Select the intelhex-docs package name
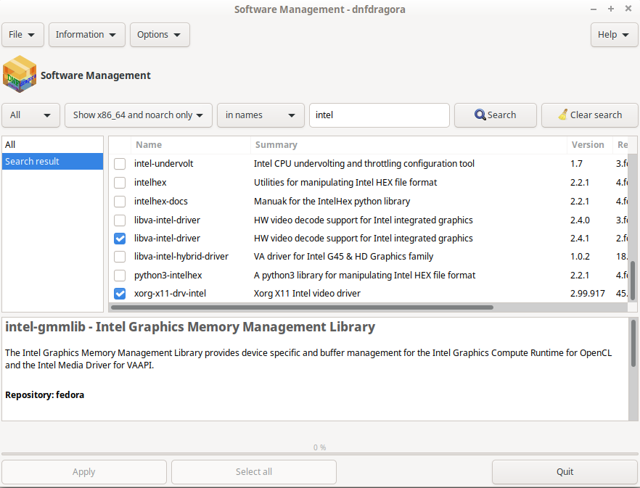Image resolution: width=640 pixels, height=488 pixels. (161, 201)
